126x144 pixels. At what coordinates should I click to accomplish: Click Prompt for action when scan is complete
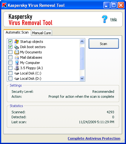click(81, 97)
